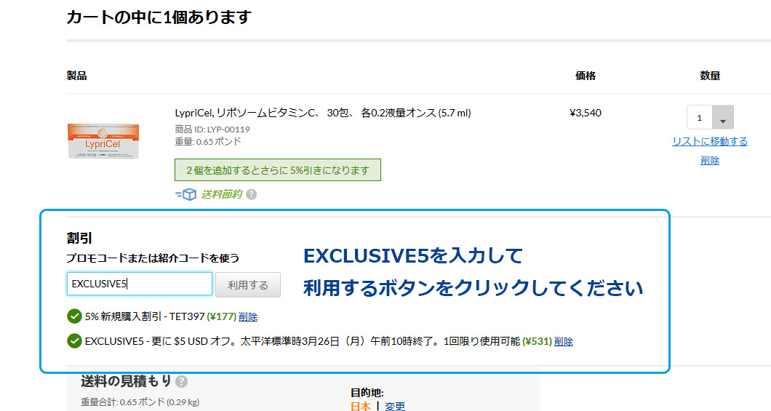Click the green 送料節約 text

[221, 194]
